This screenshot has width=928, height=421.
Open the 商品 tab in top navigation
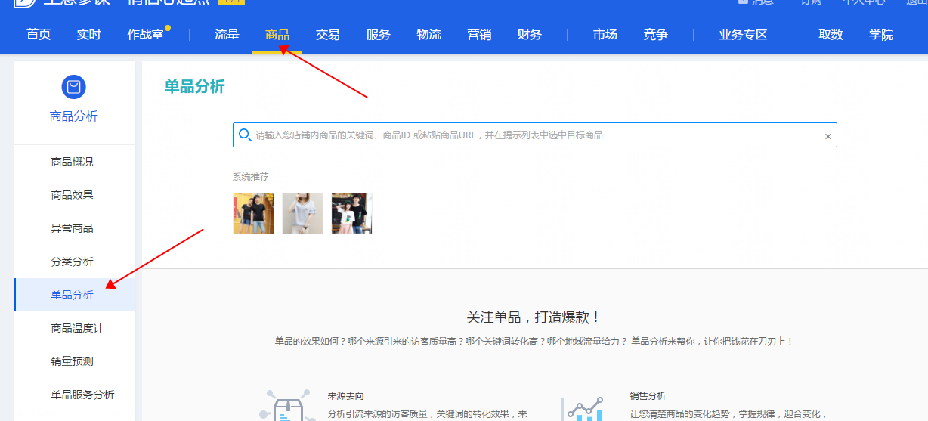(x=277, y=35)
